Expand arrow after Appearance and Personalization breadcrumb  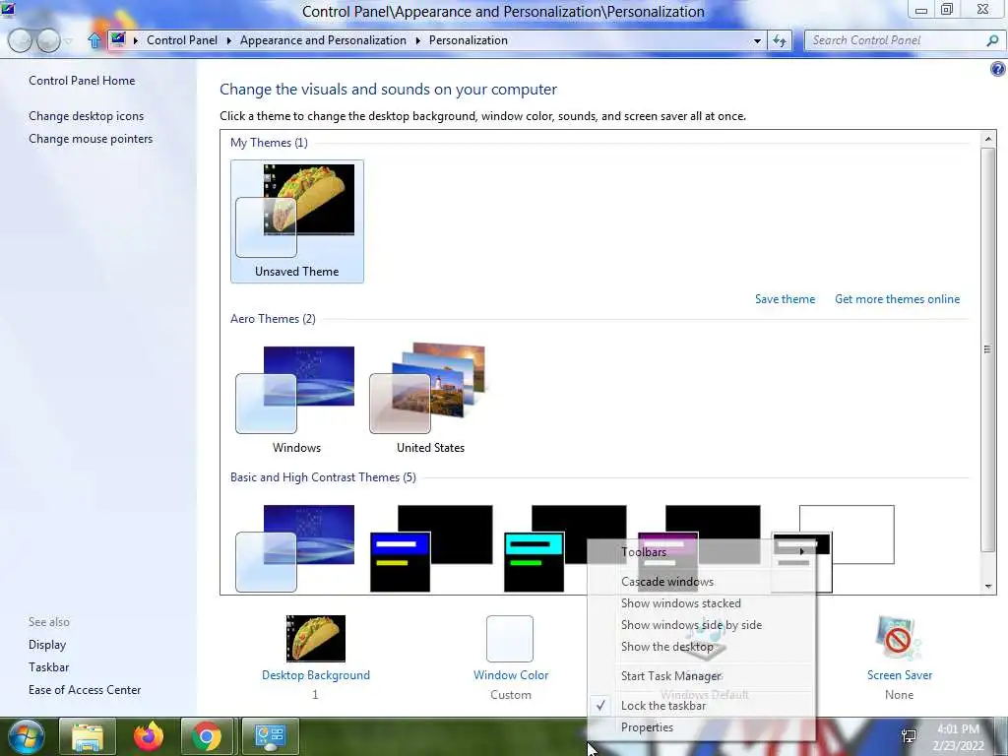pyautogui.click(x=417, y=40)
